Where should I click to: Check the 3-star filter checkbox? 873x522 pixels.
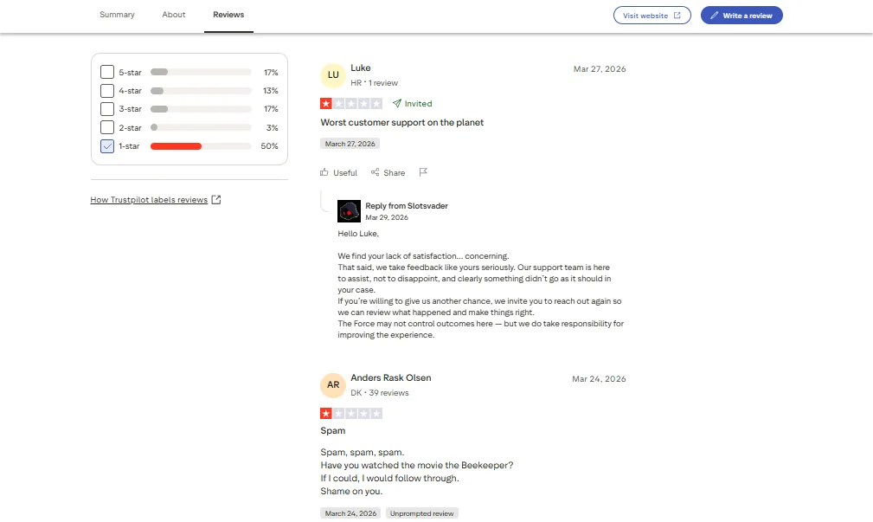point(107,108)
